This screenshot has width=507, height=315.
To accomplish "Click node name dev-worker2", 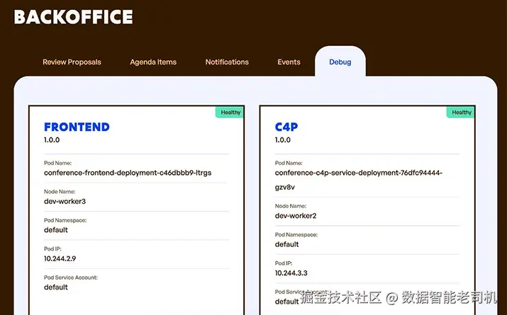I will click(x=296, y=216).
